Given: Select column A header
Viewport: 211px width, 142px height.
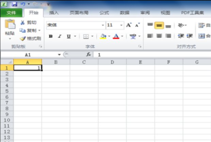Looking at the screenshot, I should (28, 62).
